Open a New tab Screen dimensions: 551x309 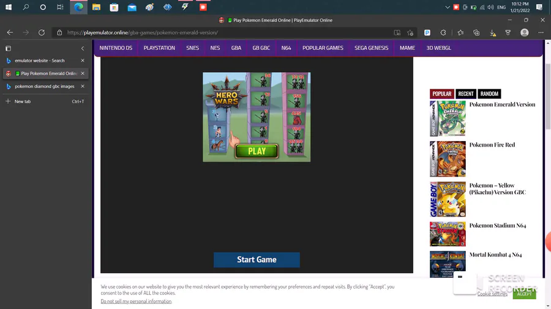(45, 101)
